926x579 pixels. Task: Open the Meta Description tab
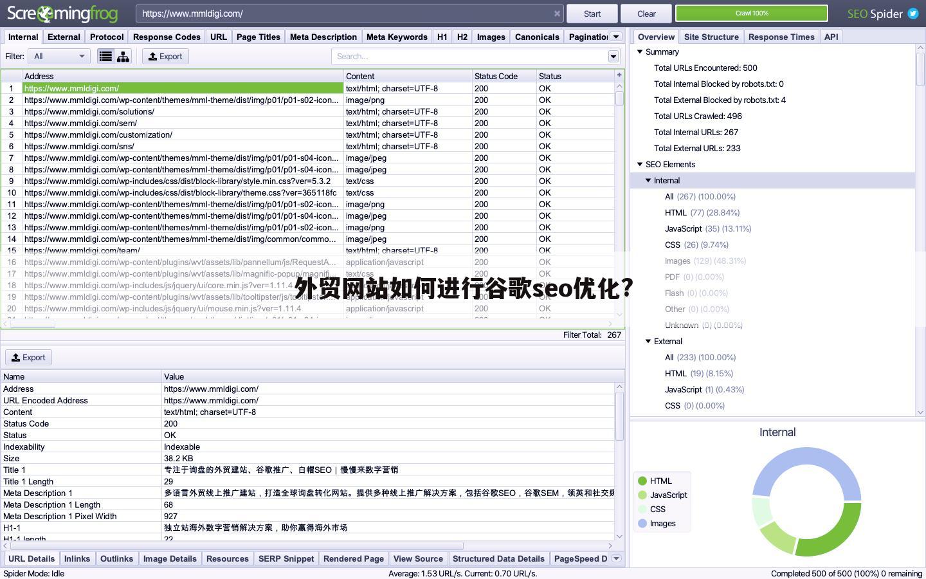click(323, 37)
